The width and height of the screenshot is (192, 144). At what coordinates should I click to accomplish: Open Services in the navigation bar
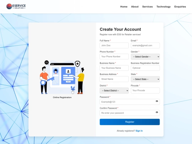[x=148, y=7]
